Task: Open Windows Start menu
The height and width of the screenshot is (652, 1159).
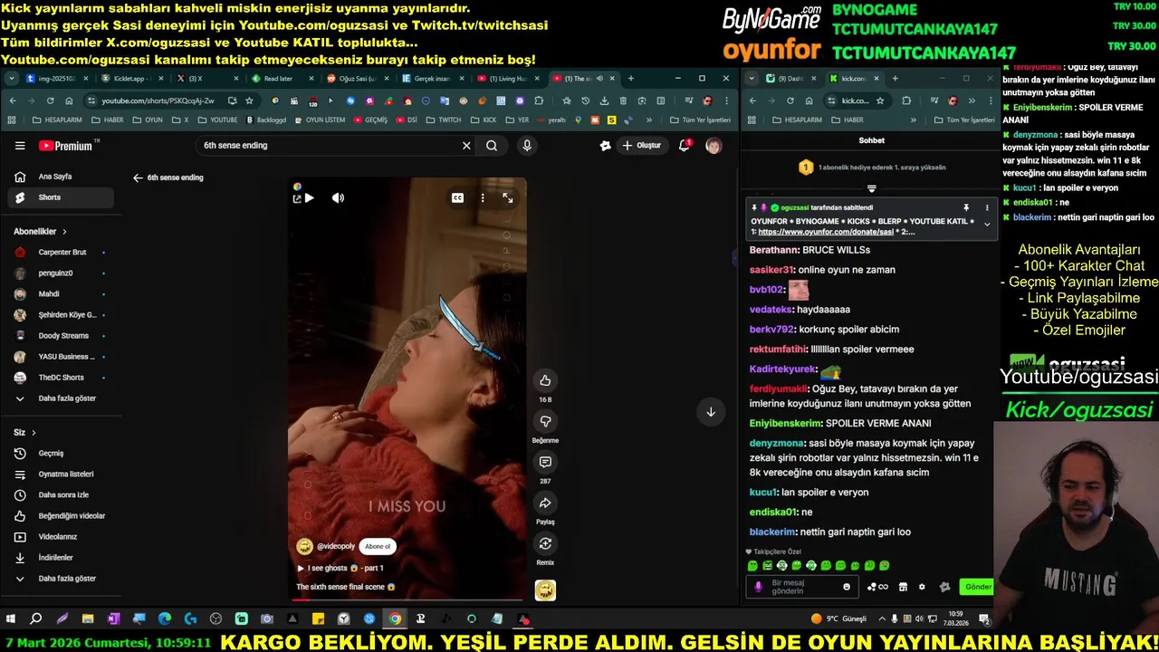Action: pyautogui.click(x=11, y=619)
